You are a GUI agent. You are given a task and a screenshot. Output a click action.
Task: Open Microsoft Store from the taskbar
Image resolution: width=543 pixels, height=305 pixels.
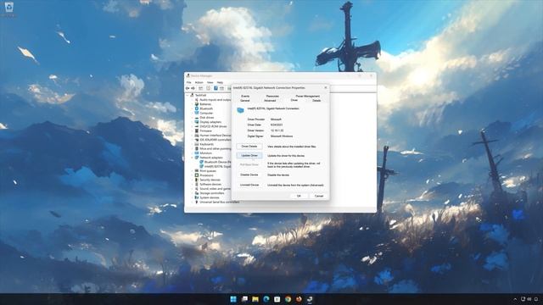(x=277, y=299)
